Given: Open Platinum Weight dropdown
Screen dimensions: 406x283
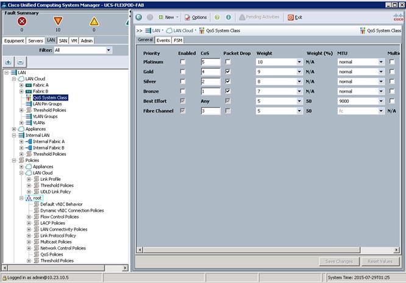Looking at the screenshot, I should (x=299, y=62).
